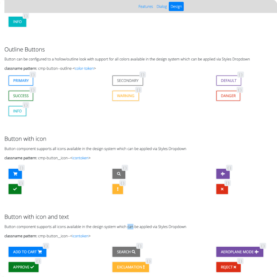Viewport: 277px width, 277px height.
Task: Click the gray search magnifier icon button
Action: click(119, 174)
